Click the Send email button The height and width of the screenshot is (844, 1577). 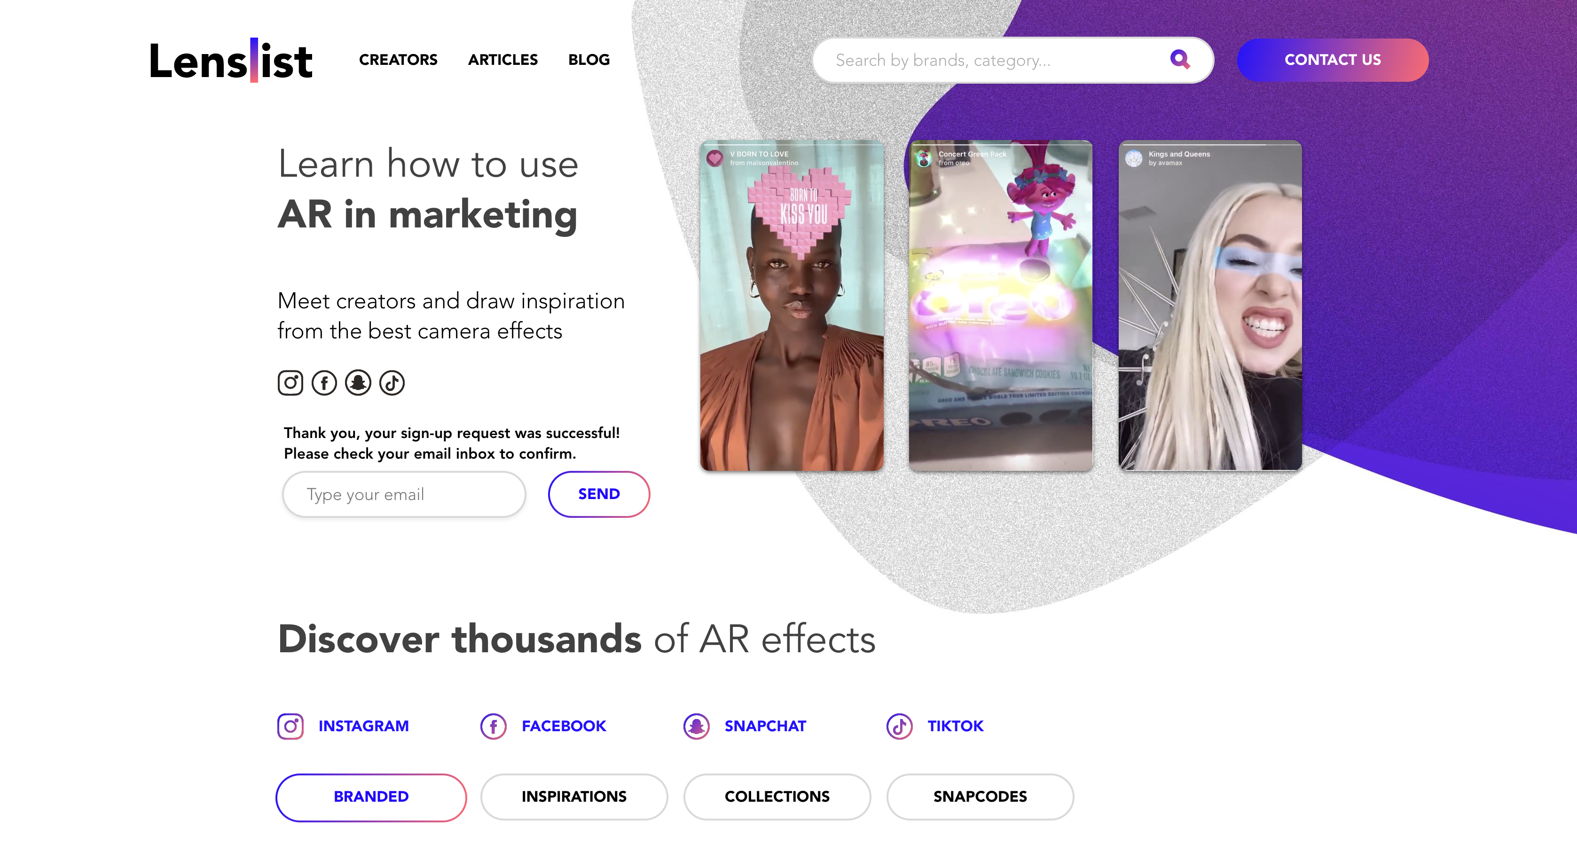(599, 494)
